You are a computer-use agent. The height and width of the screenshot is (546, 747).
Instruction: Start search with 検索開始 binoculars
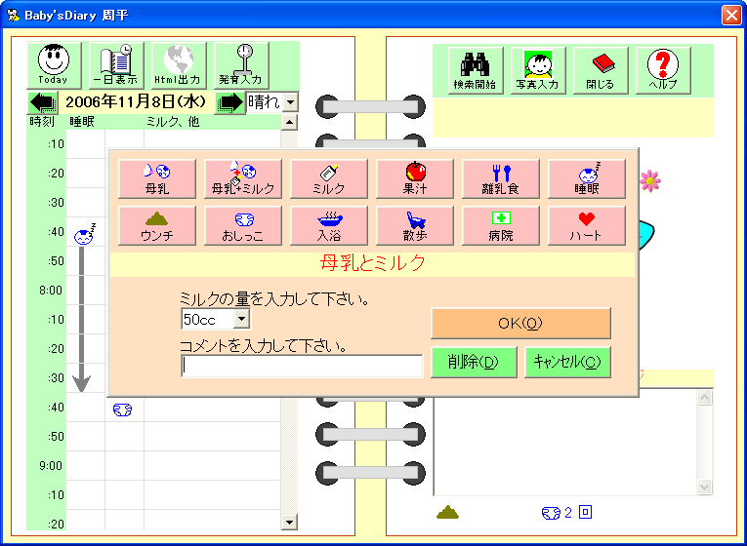coord(476,70)
